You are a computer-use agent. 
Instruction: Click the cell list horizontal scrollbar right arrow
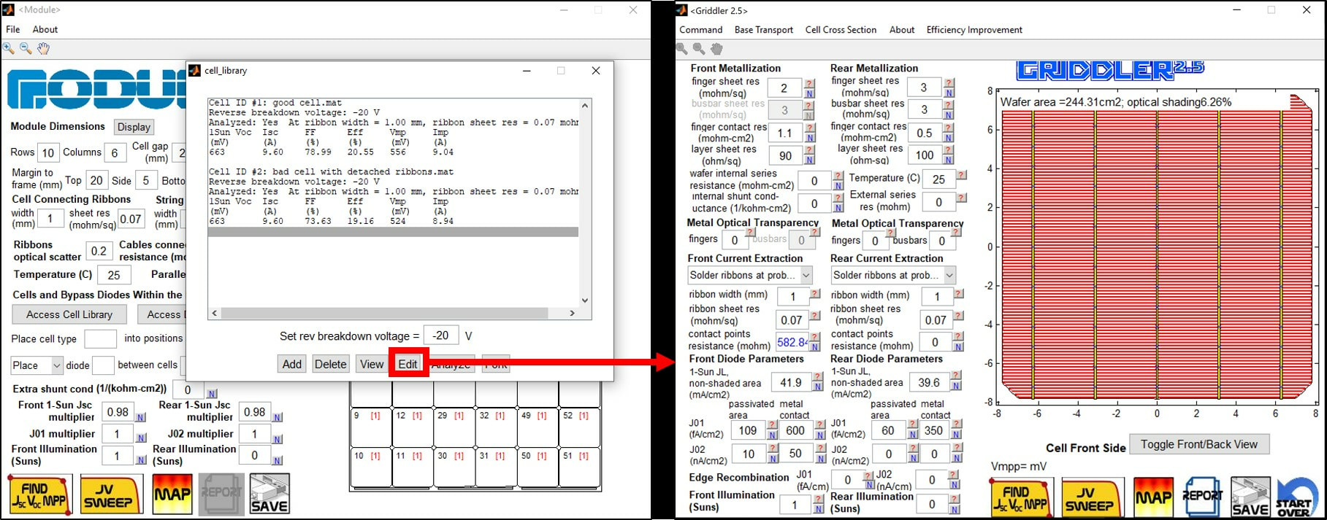[x=572, y=313]
